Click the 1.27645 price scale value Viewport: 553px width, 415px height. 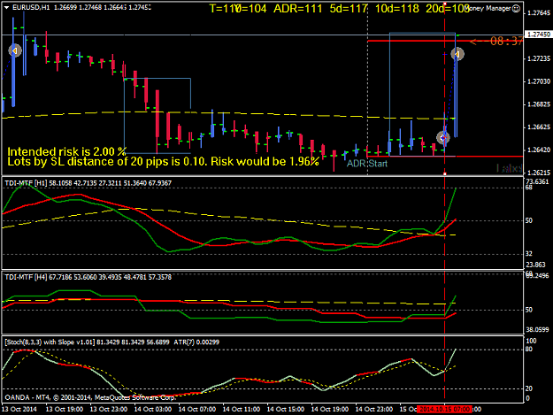[539, 13]
